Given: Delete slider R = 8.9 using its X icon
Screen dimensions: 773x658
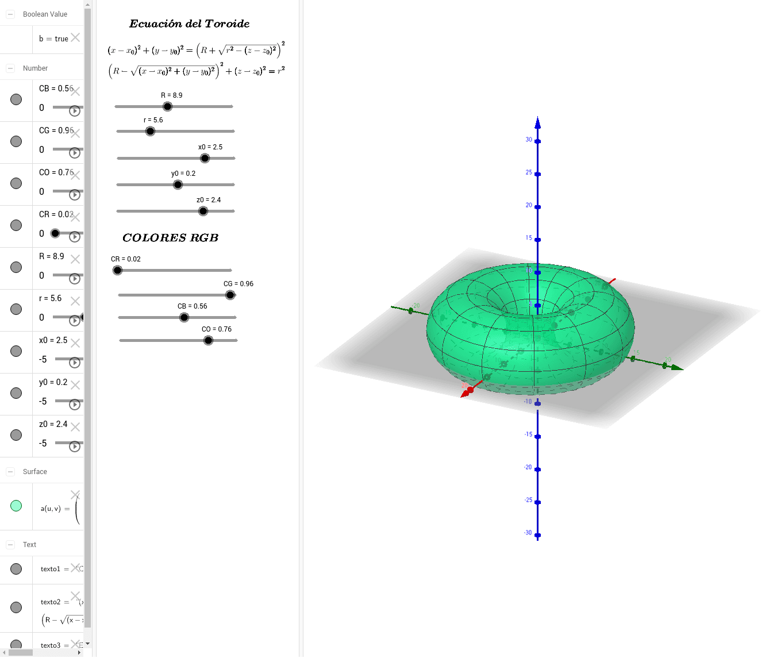Looking at the screenshot, I should [x=75, y=259].
